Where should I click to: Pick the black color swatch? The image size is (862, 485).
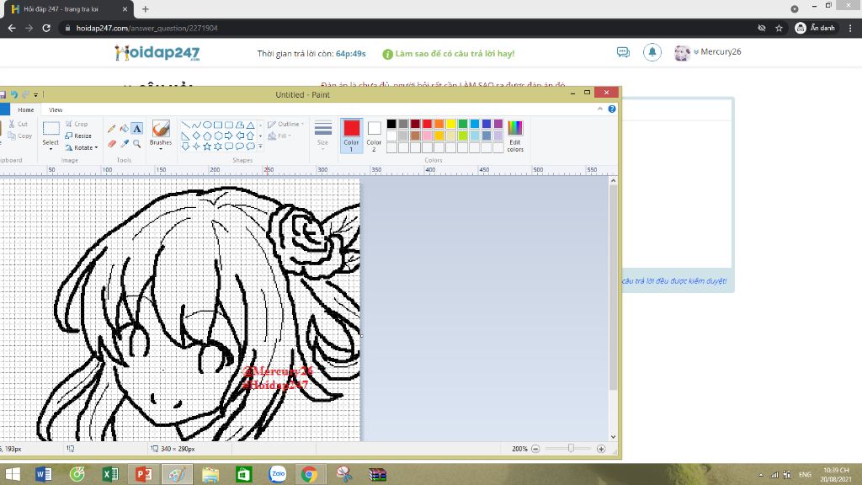(391, 124)
